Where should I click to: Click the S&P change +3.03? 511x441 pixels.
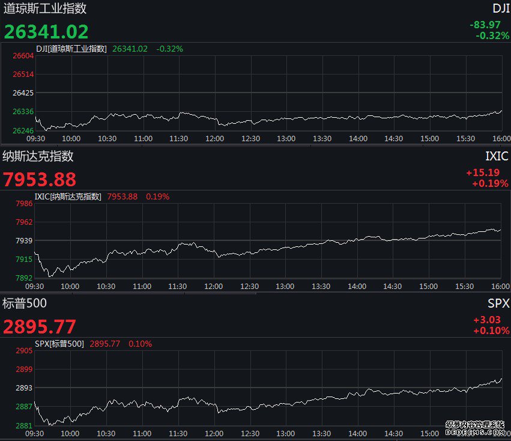click(487, 320)
